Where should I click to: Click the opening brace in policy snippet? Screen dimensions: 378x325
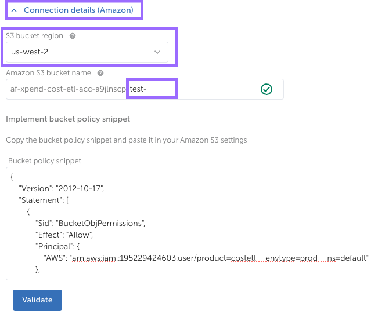tap(12, 177)
